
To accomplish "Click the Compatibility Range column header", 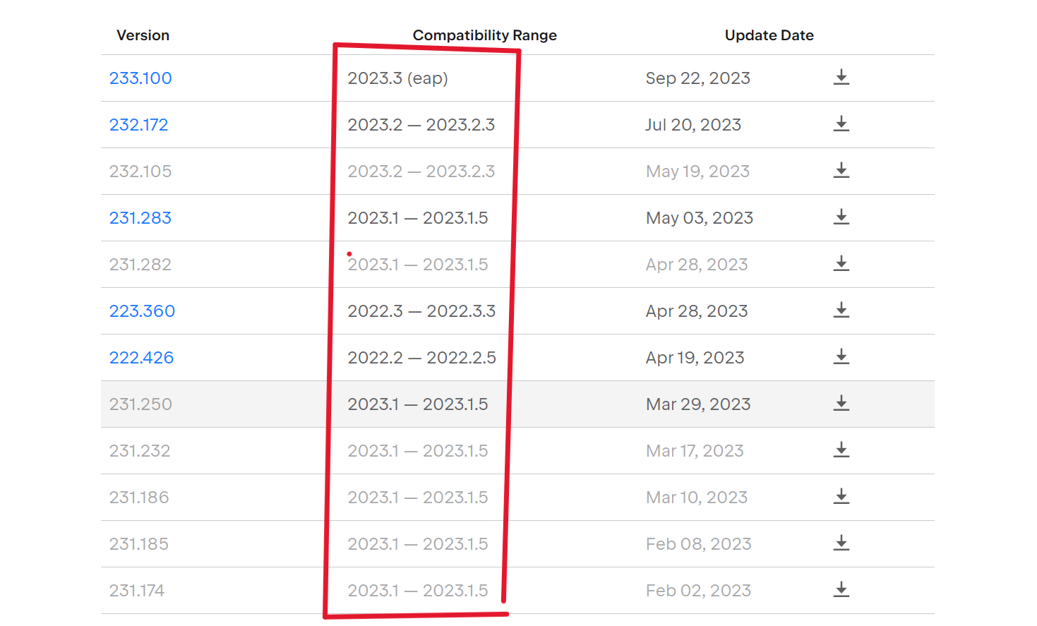I will 485,35.
